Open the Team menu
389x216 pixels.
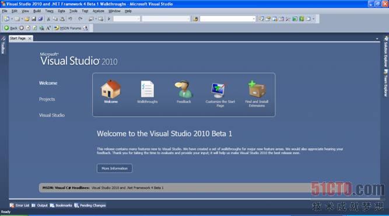pyautogui.click(x=49, y=11)
